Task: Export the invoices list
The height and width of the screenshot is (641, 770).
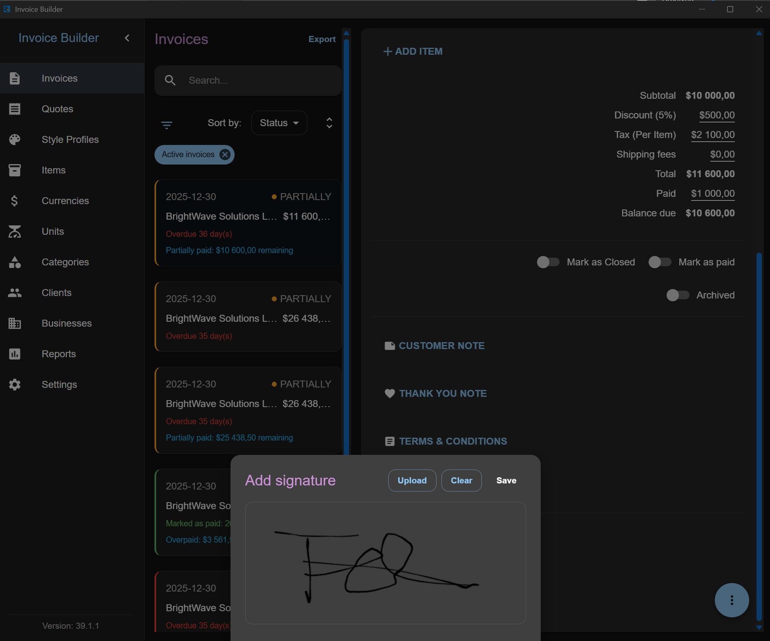Action: point(322,39)
